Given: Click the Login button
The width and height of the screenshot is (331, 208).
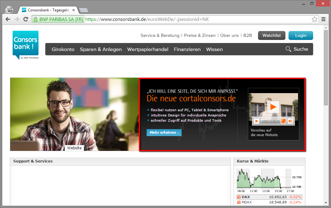Looking at the screenshot, I should pos(301,35).
